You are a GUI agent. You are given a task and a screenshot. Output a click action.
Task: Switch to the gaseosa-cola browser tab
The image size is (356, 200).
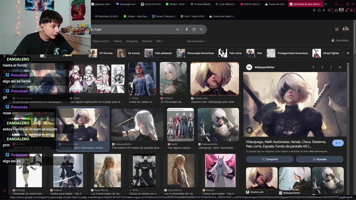(102, 4)
